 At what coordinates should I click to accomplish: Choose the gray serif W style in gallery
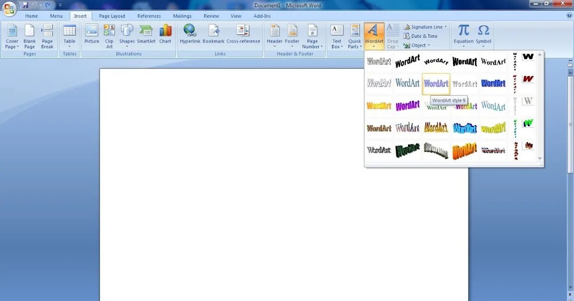[528, 101]
